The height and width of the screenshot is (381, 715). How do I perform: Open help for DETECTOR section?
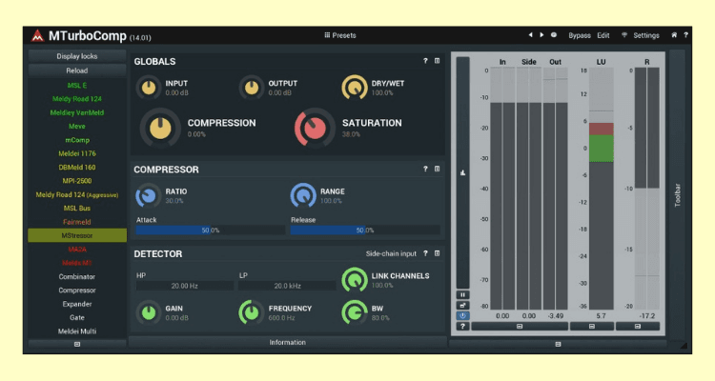(x=425, y=253)
